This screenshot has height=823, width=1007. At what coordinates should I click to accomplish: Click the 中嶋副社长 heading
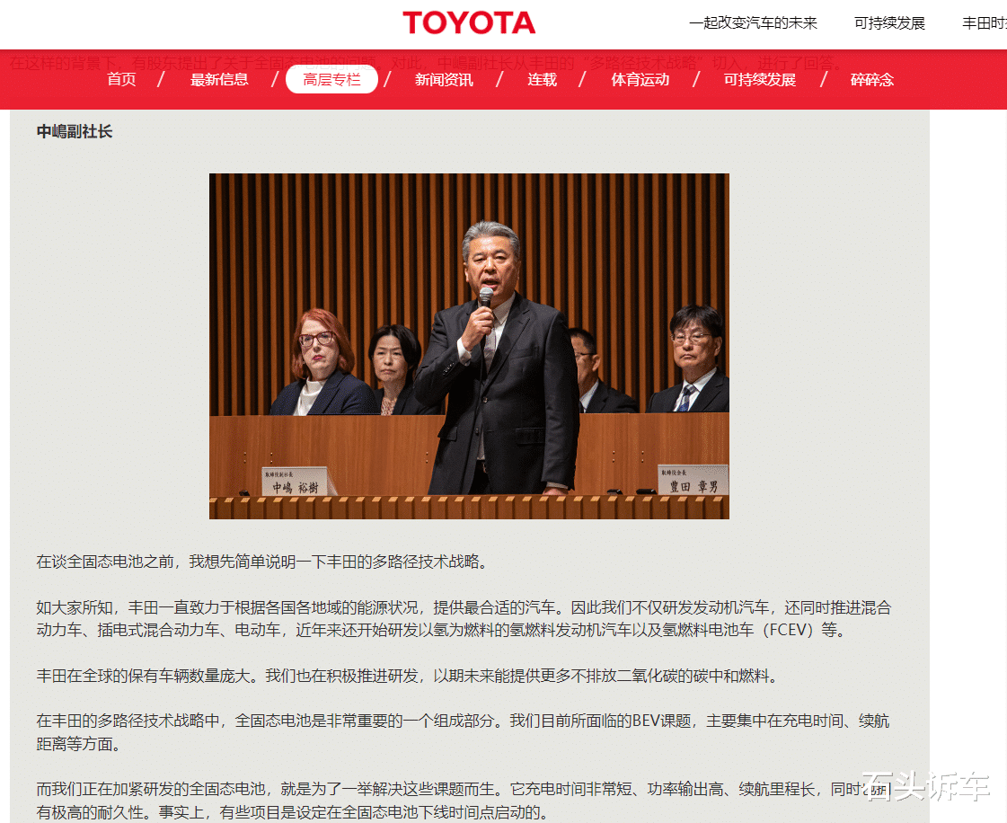75,132
